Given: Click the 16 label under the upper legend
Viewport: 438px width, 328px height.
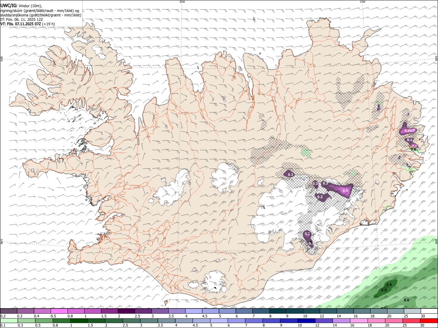Looking at the screenshot, I should click(356, 316).
